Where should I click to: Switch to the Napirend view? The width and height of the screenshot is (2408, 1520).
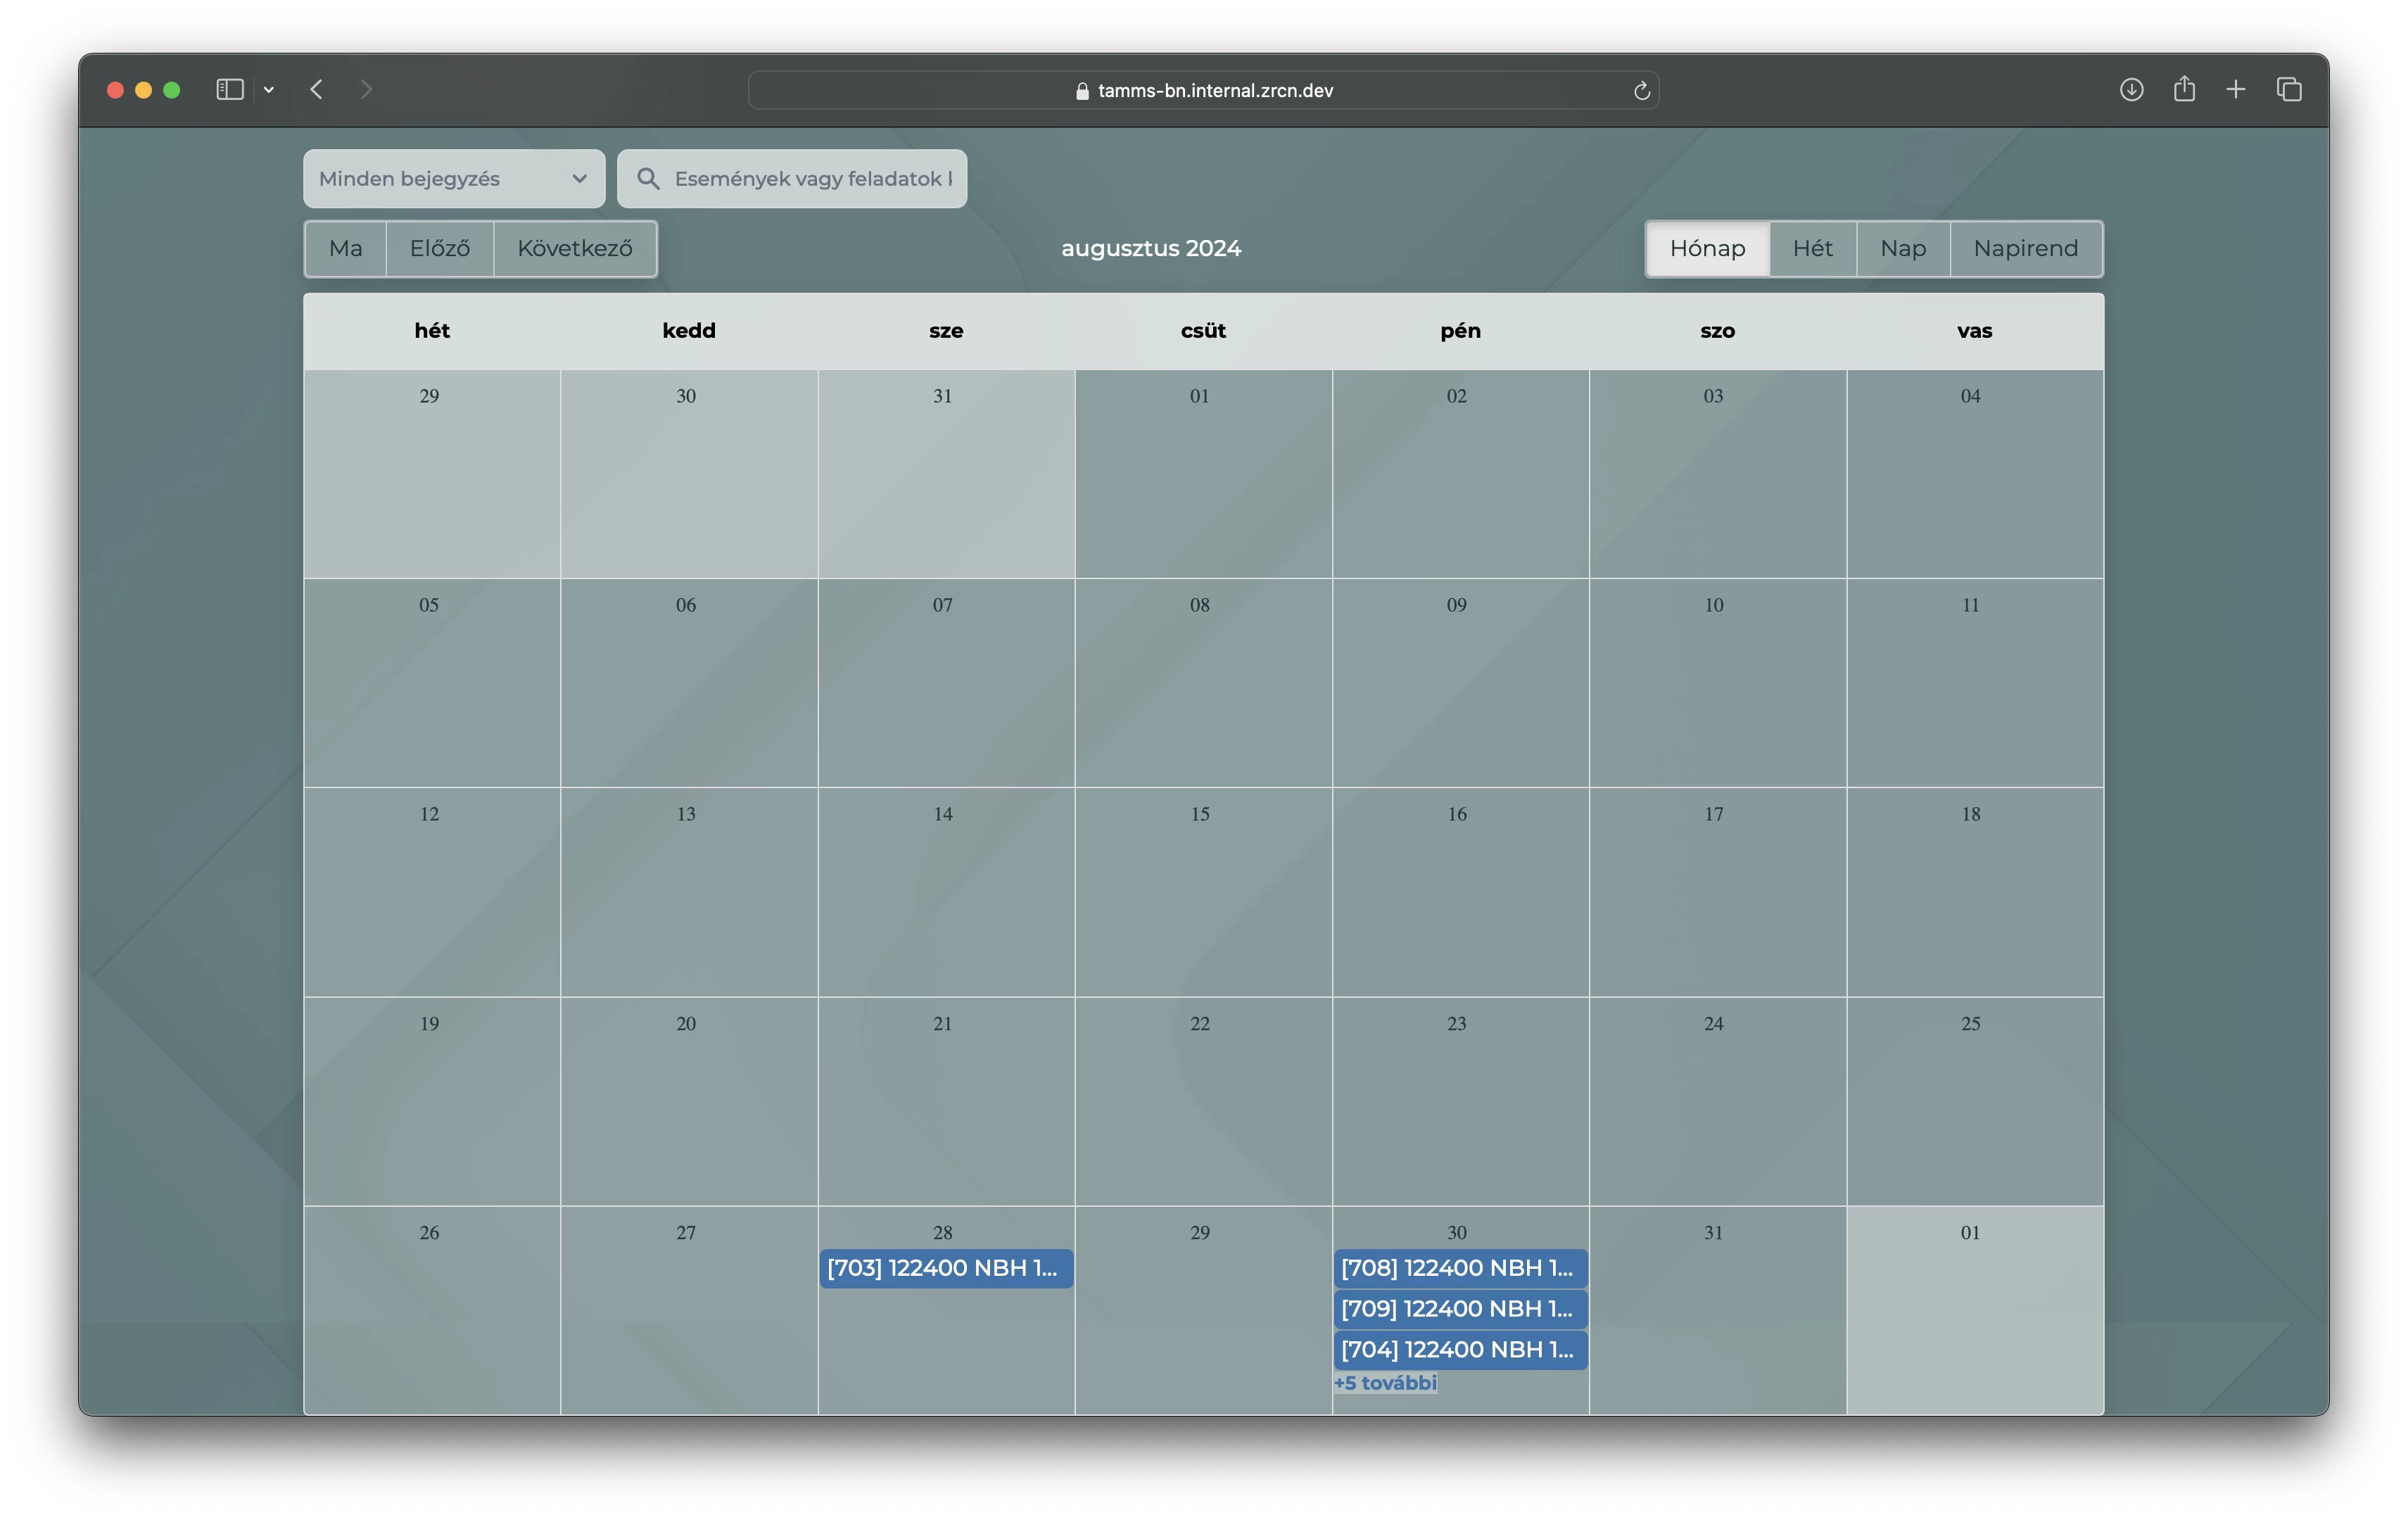click(2026, 248)
